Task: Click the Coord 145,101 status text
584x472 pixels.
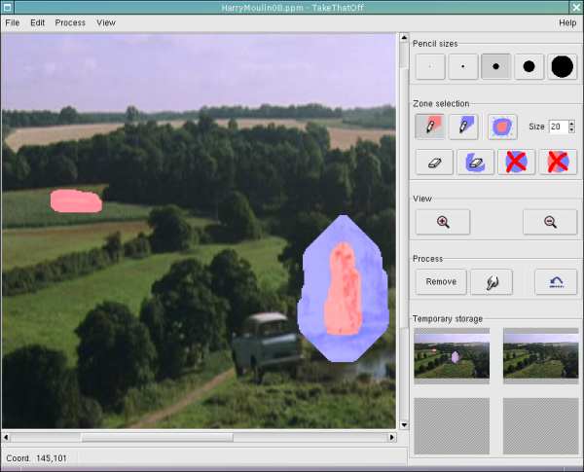Action: (36, 458)
